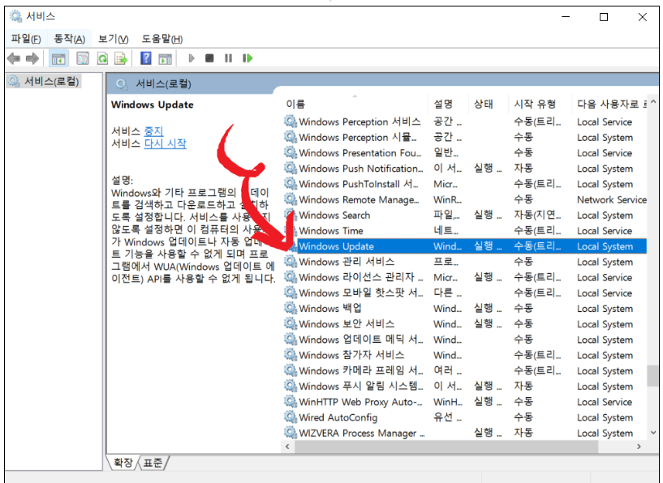Click gear icon of Windows Perception 서비스
Screen dimensions: 663x483
[x=290, y=122]
